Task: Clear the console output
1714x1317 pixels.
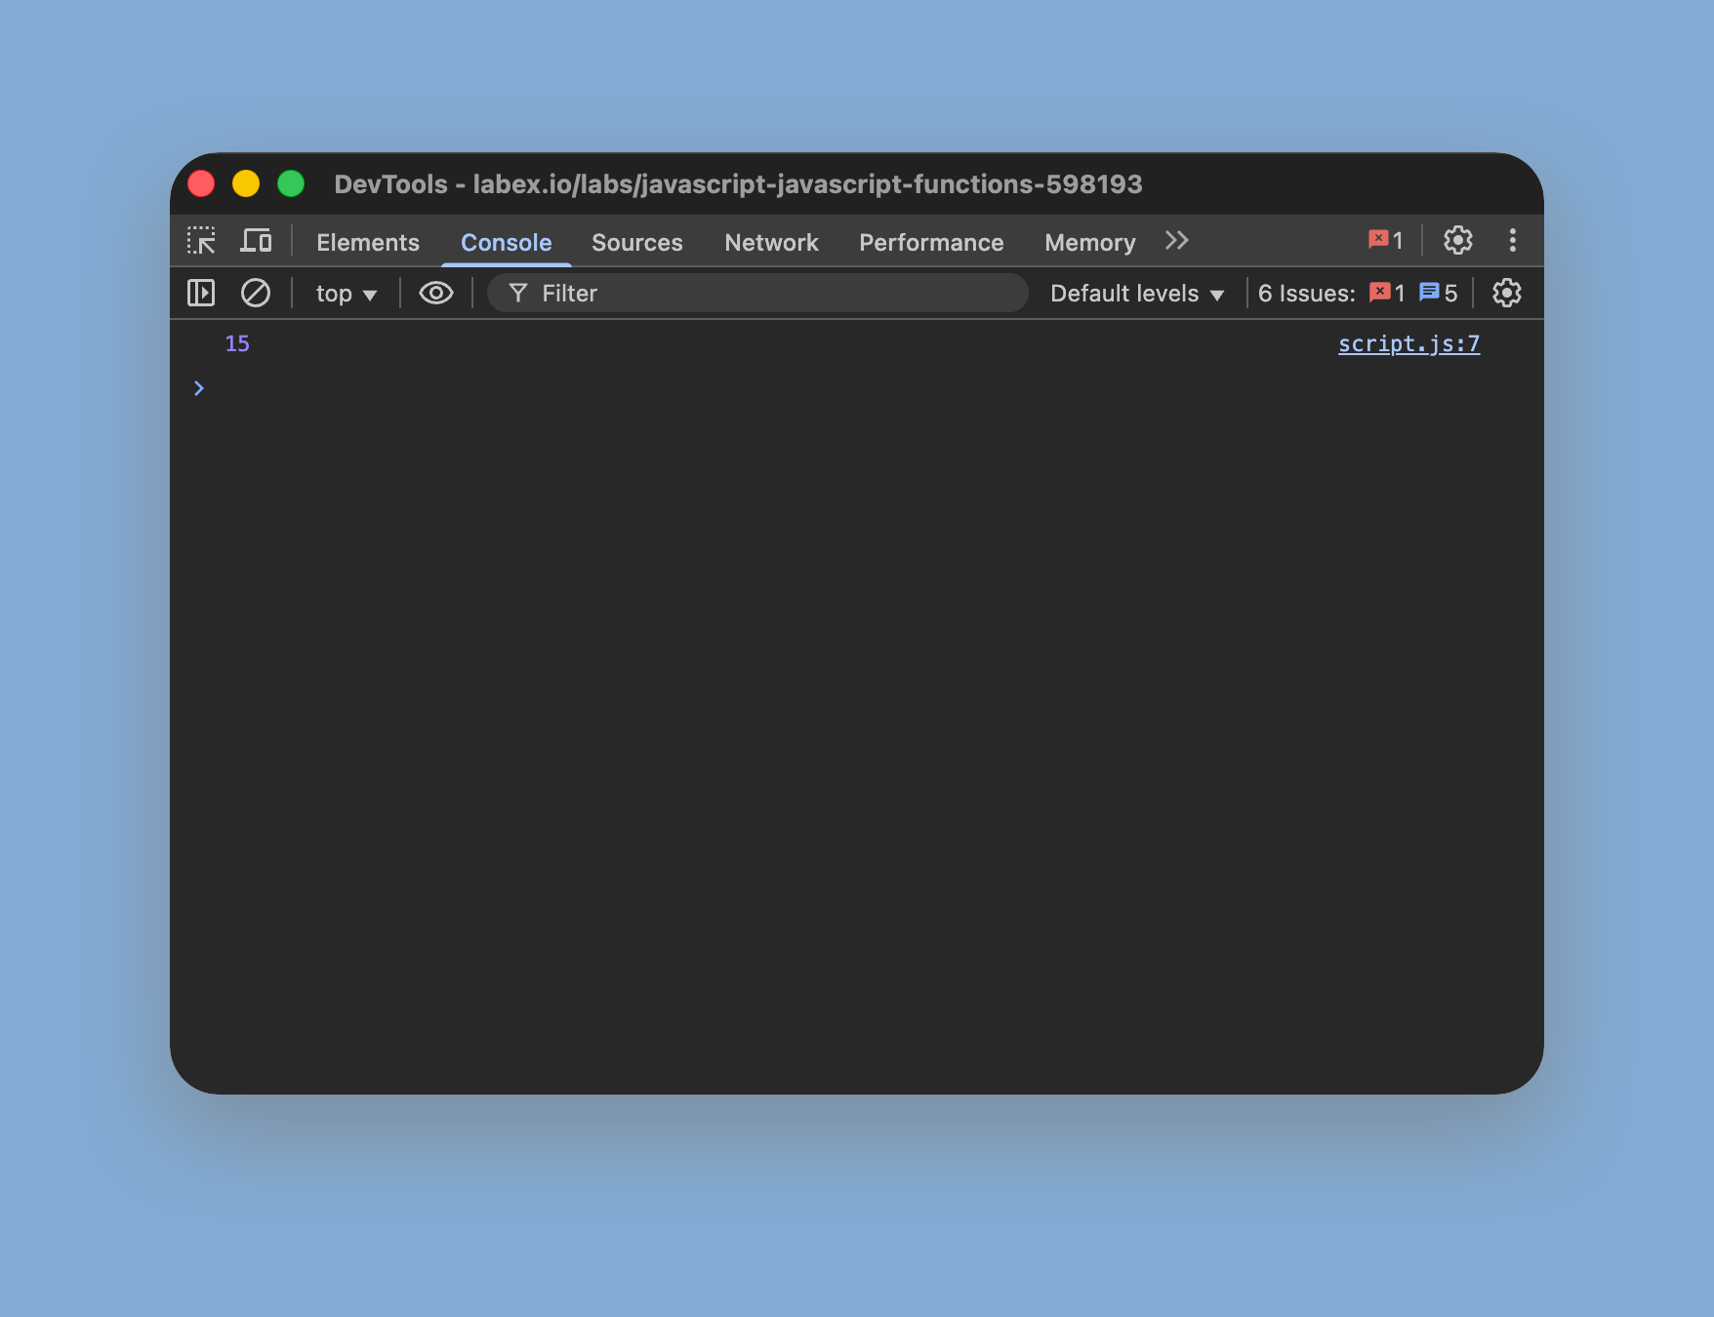Action: click(x=256, y=293)
